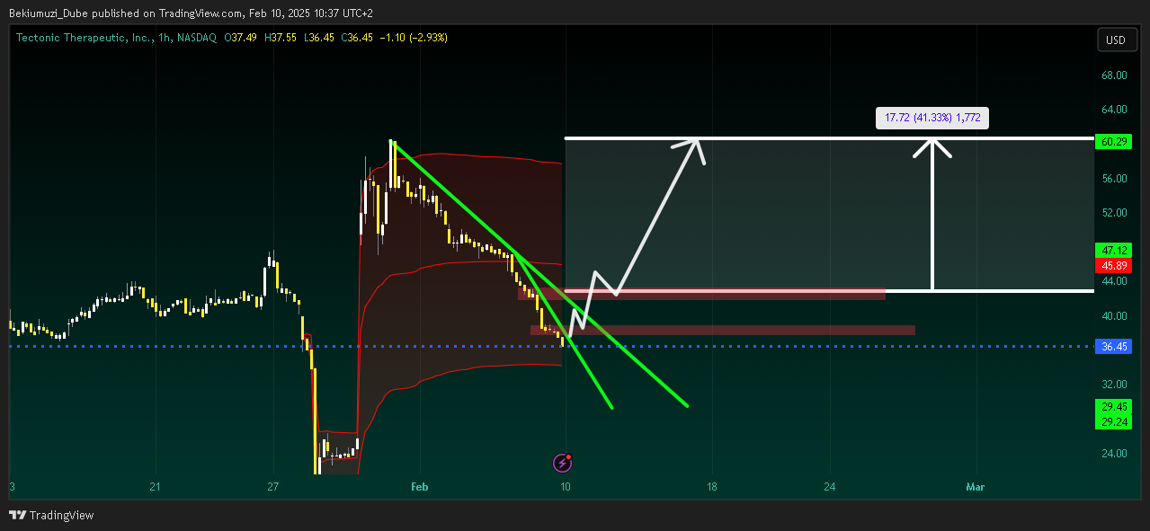Click the lightning event marker icon
1150x531 pixels.
pos(563,463)
